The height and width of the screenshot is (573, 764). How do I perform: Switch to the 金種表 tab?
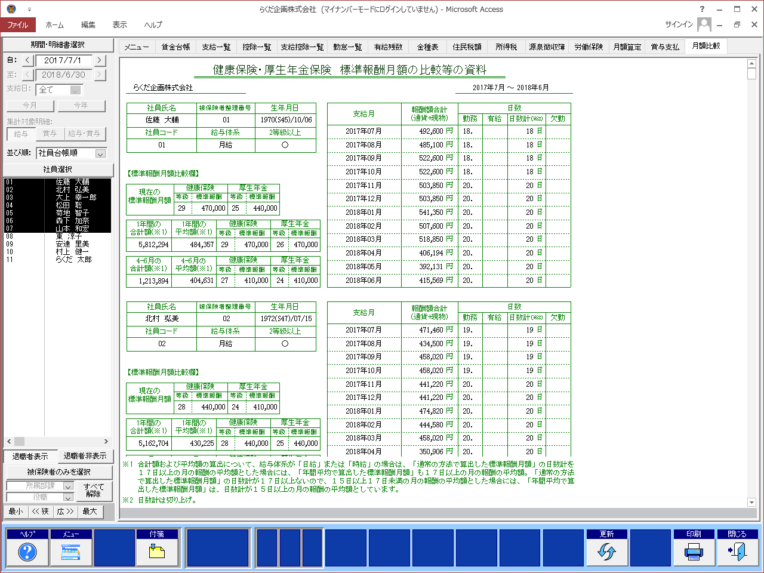coord(427,47)
